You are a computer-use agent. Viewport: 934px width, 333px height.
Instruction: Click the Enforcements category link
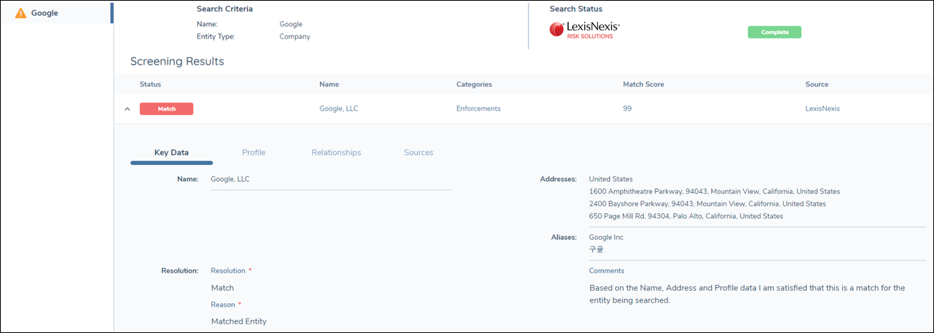478,109
